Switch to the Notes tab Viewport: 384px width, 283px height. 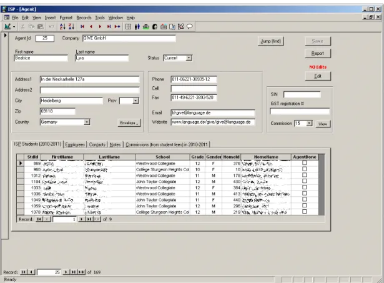pyautogui.click(x=115, y=144)
